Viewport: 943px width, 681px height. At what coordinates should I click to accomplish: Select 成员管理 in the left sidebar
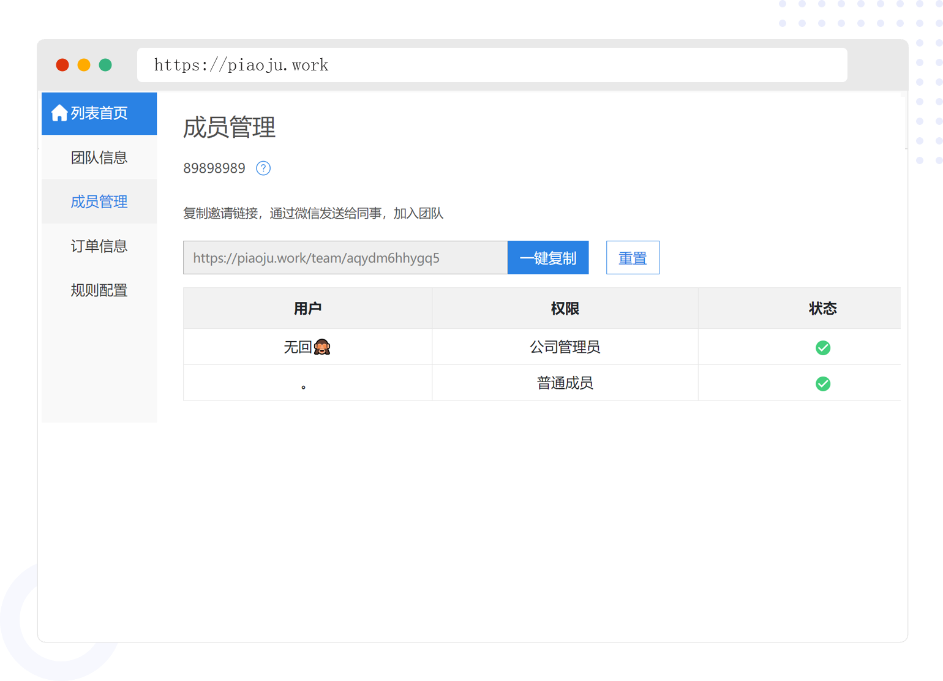(x=99, y=202)
